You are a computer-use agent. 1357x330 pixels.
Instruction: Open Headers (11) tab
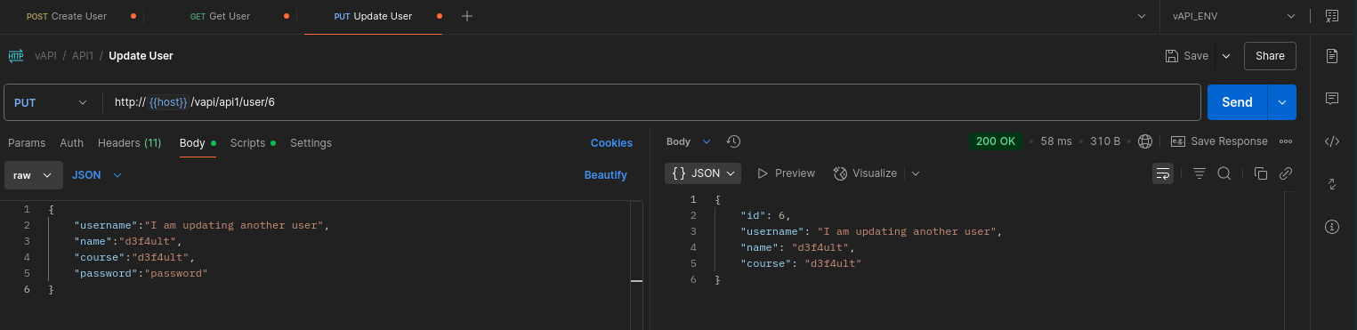(130, 143)
